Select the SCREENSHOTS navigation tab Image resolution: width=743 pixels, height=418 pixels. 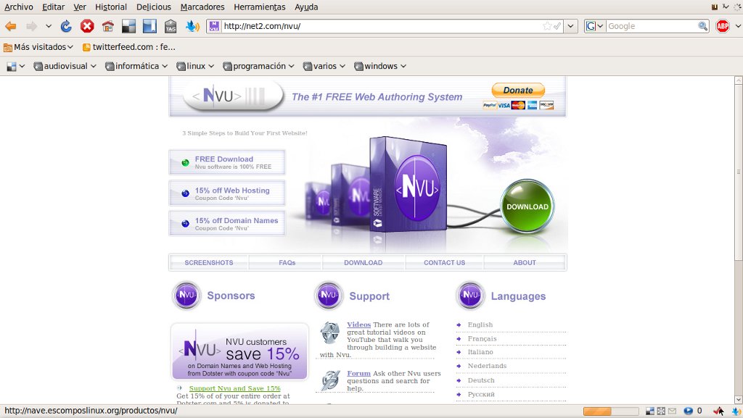point(208,262)
